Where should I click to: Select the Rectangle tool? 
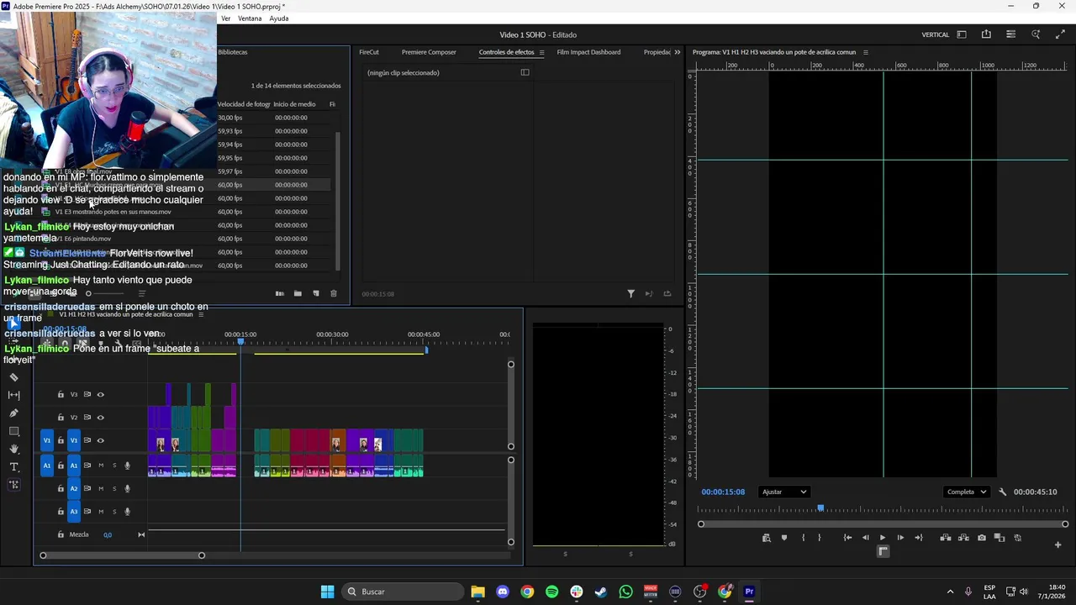click(13, 431)
